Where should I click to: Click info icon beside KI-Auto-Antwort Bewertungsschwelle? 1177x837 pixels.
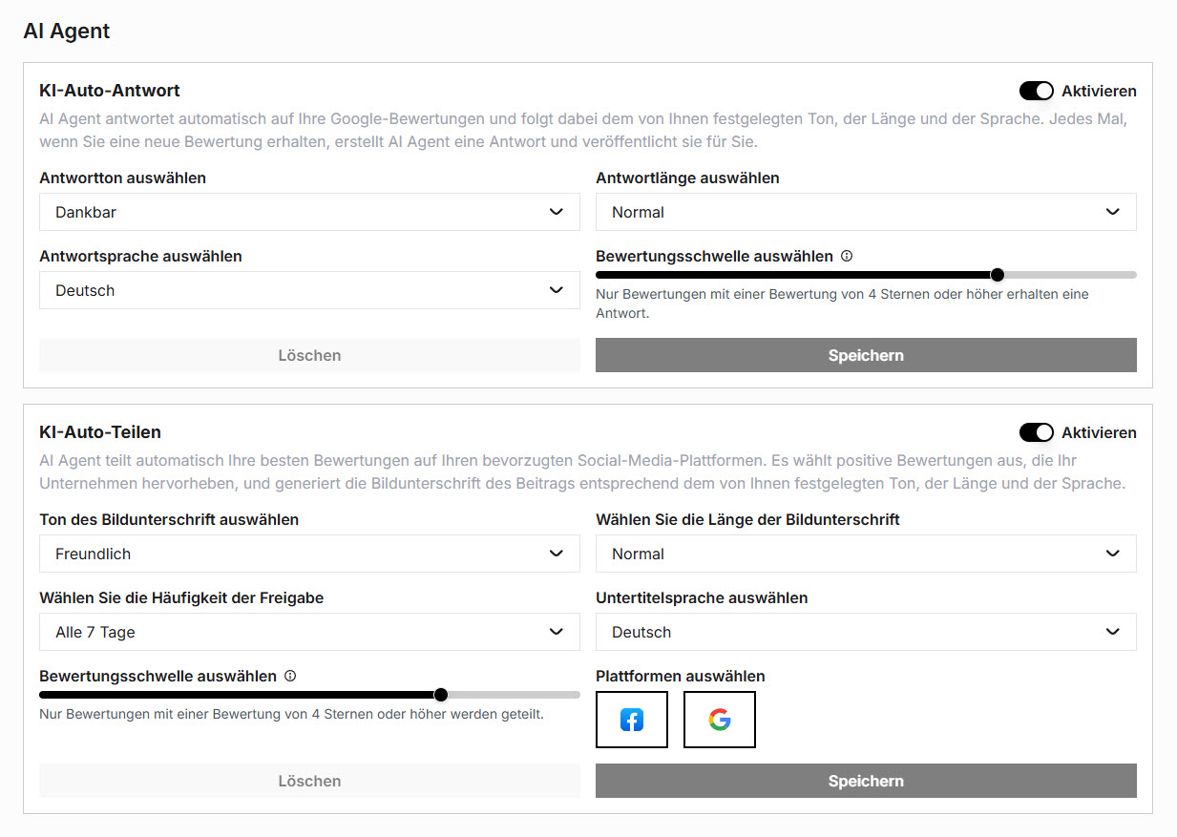point(847,256)
